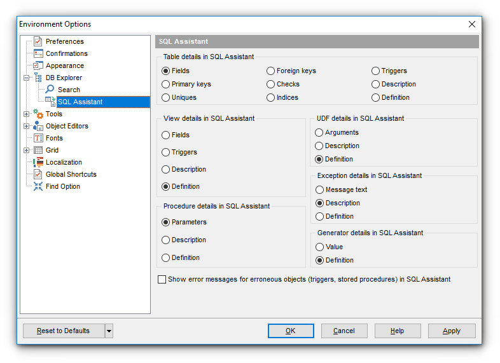Click the Apply button
Viewport: 500px width, 363px height.
click(452, 331)
